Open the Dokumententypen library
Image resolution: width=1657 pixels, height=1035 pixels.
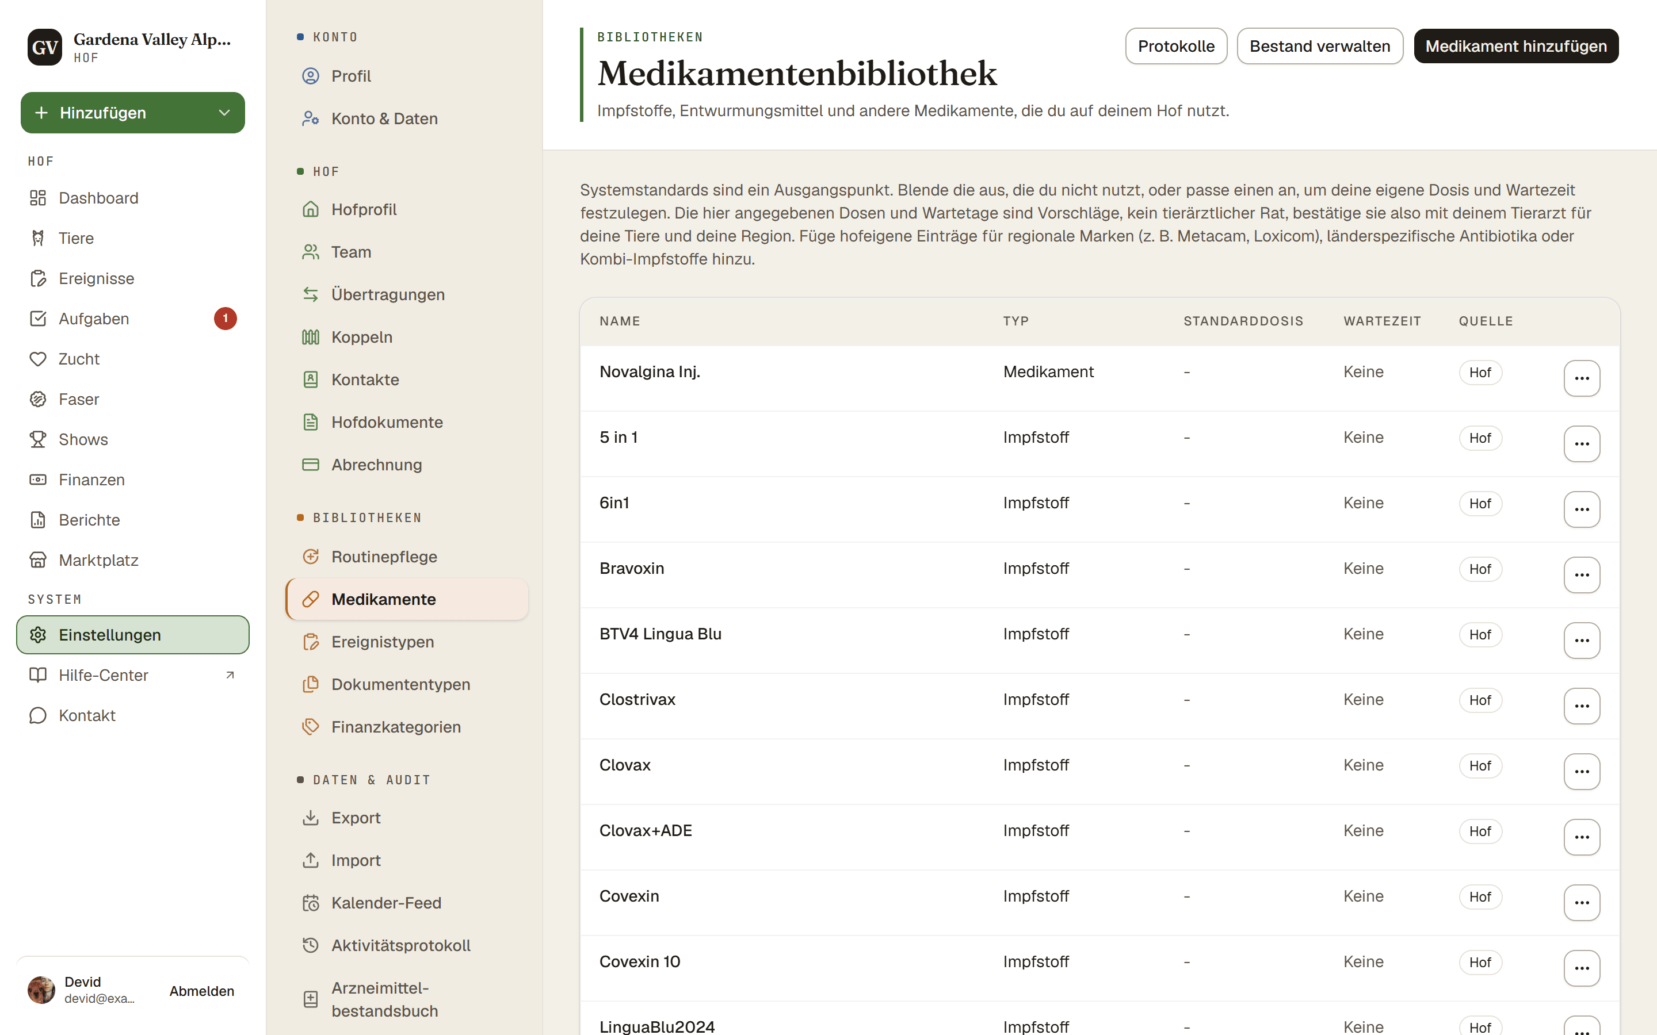pos(407,684)
